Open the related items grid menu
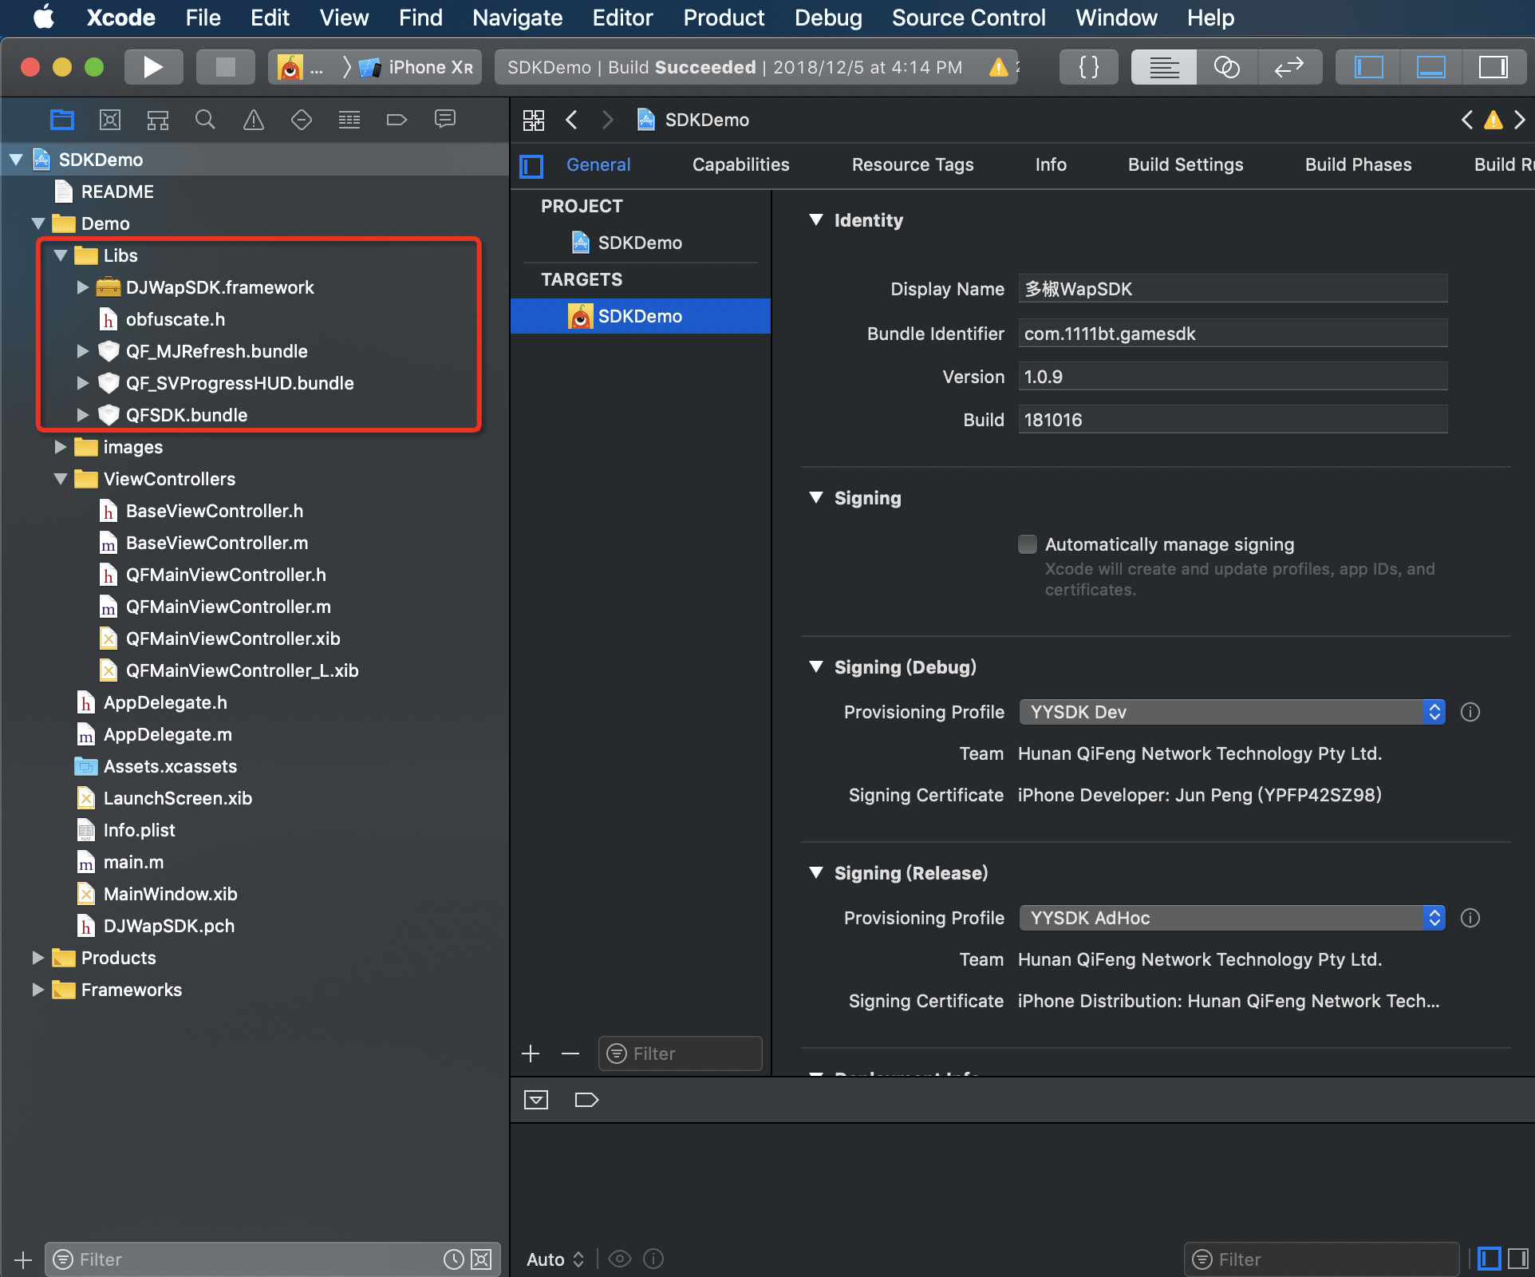Viewport: 1535px width, 1277px height. tap(534, 120)
